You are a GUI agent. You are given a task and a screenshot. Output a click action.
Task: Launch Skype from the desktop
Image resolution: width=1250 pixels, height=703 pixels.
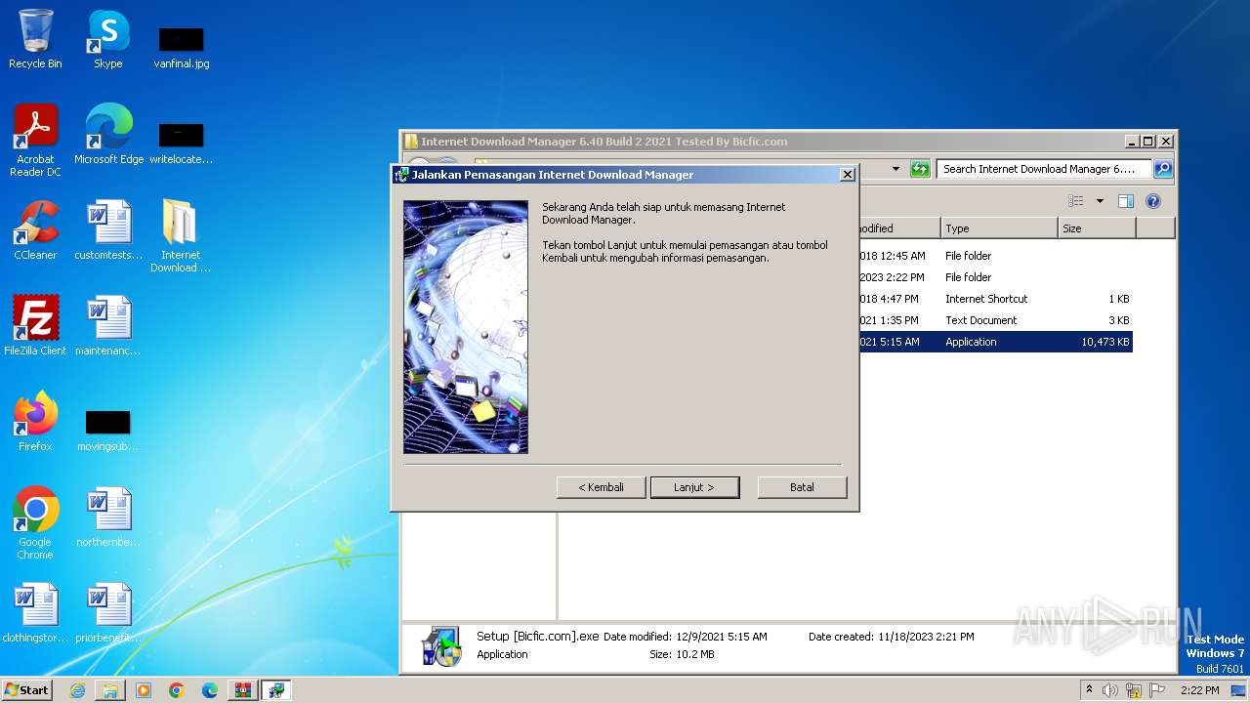(108, 39)
